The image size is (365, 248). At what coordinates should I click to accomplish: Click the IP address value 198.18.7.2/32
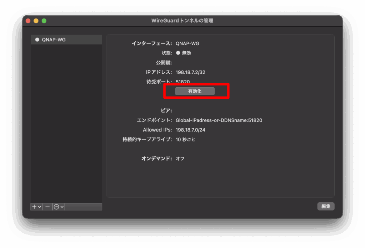point(190,72)
